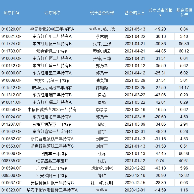
Task: Select fund name 东方红启瑞三年持有A
Action: [x=52, y=102]
